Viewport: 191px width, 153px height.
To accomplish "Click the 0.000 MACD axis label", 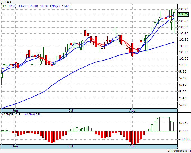I will [x=184, y=131].
